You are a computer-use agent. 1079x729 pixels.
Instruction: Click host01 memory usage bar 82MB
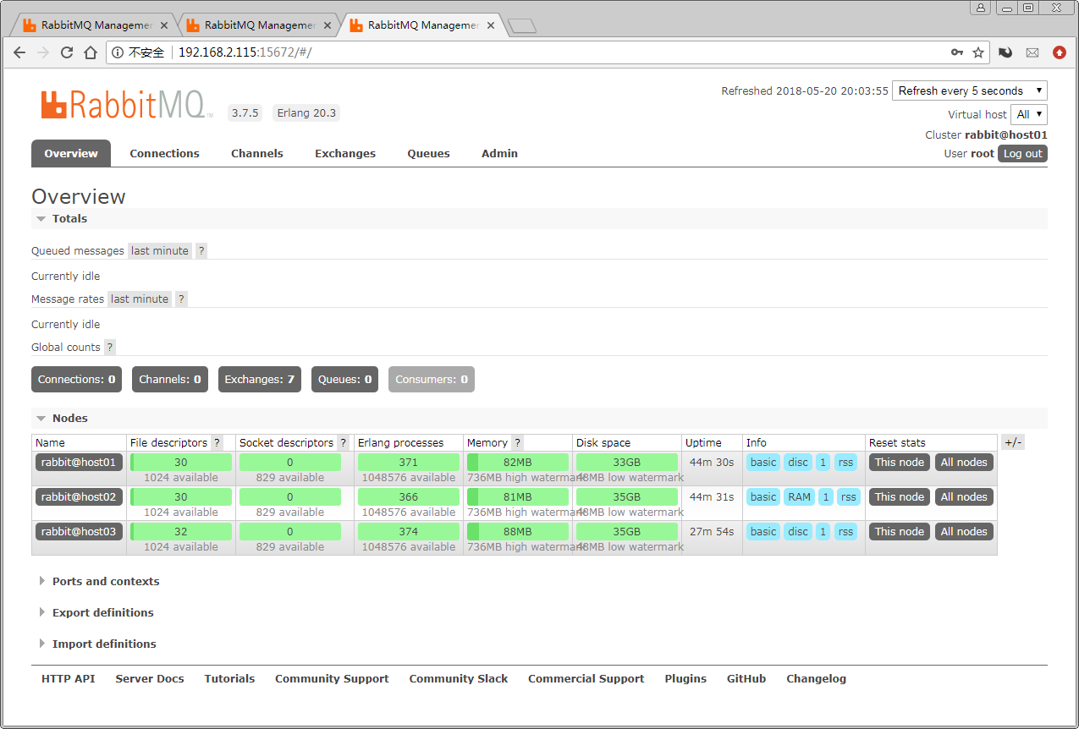[518, 463]
